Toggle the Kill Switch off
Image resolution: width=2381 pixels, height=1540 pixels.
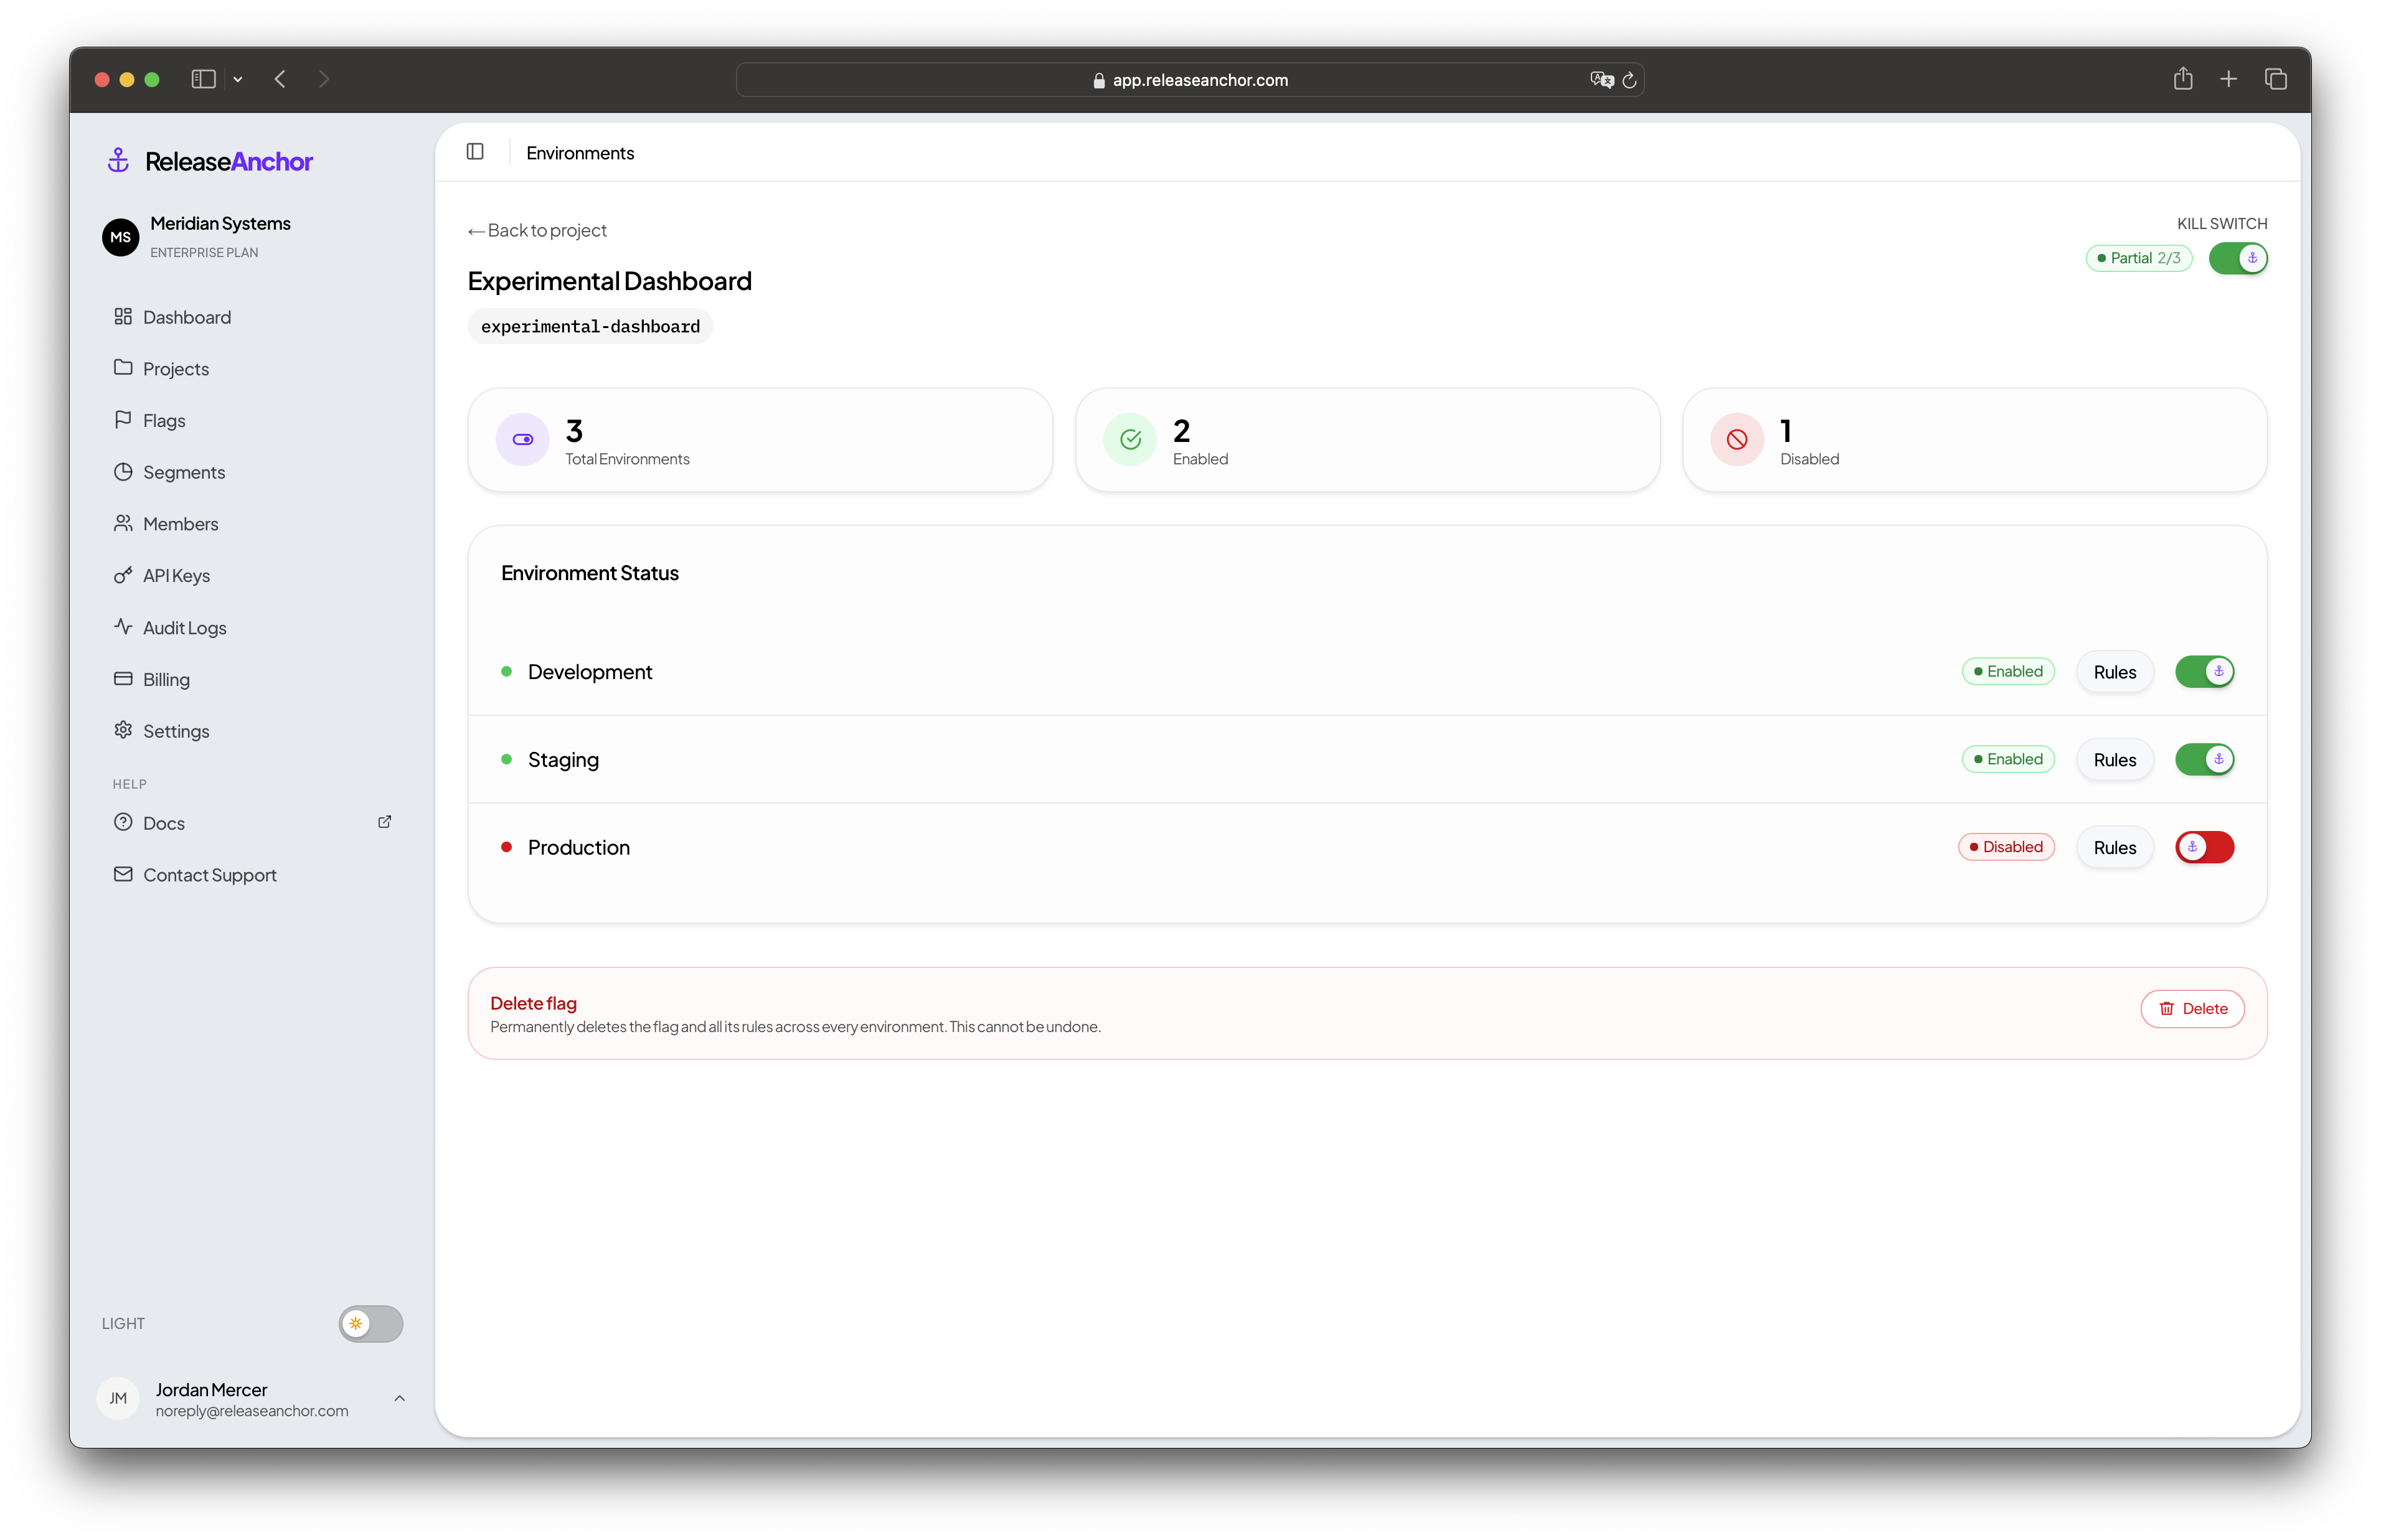(x=2238, y=258)
